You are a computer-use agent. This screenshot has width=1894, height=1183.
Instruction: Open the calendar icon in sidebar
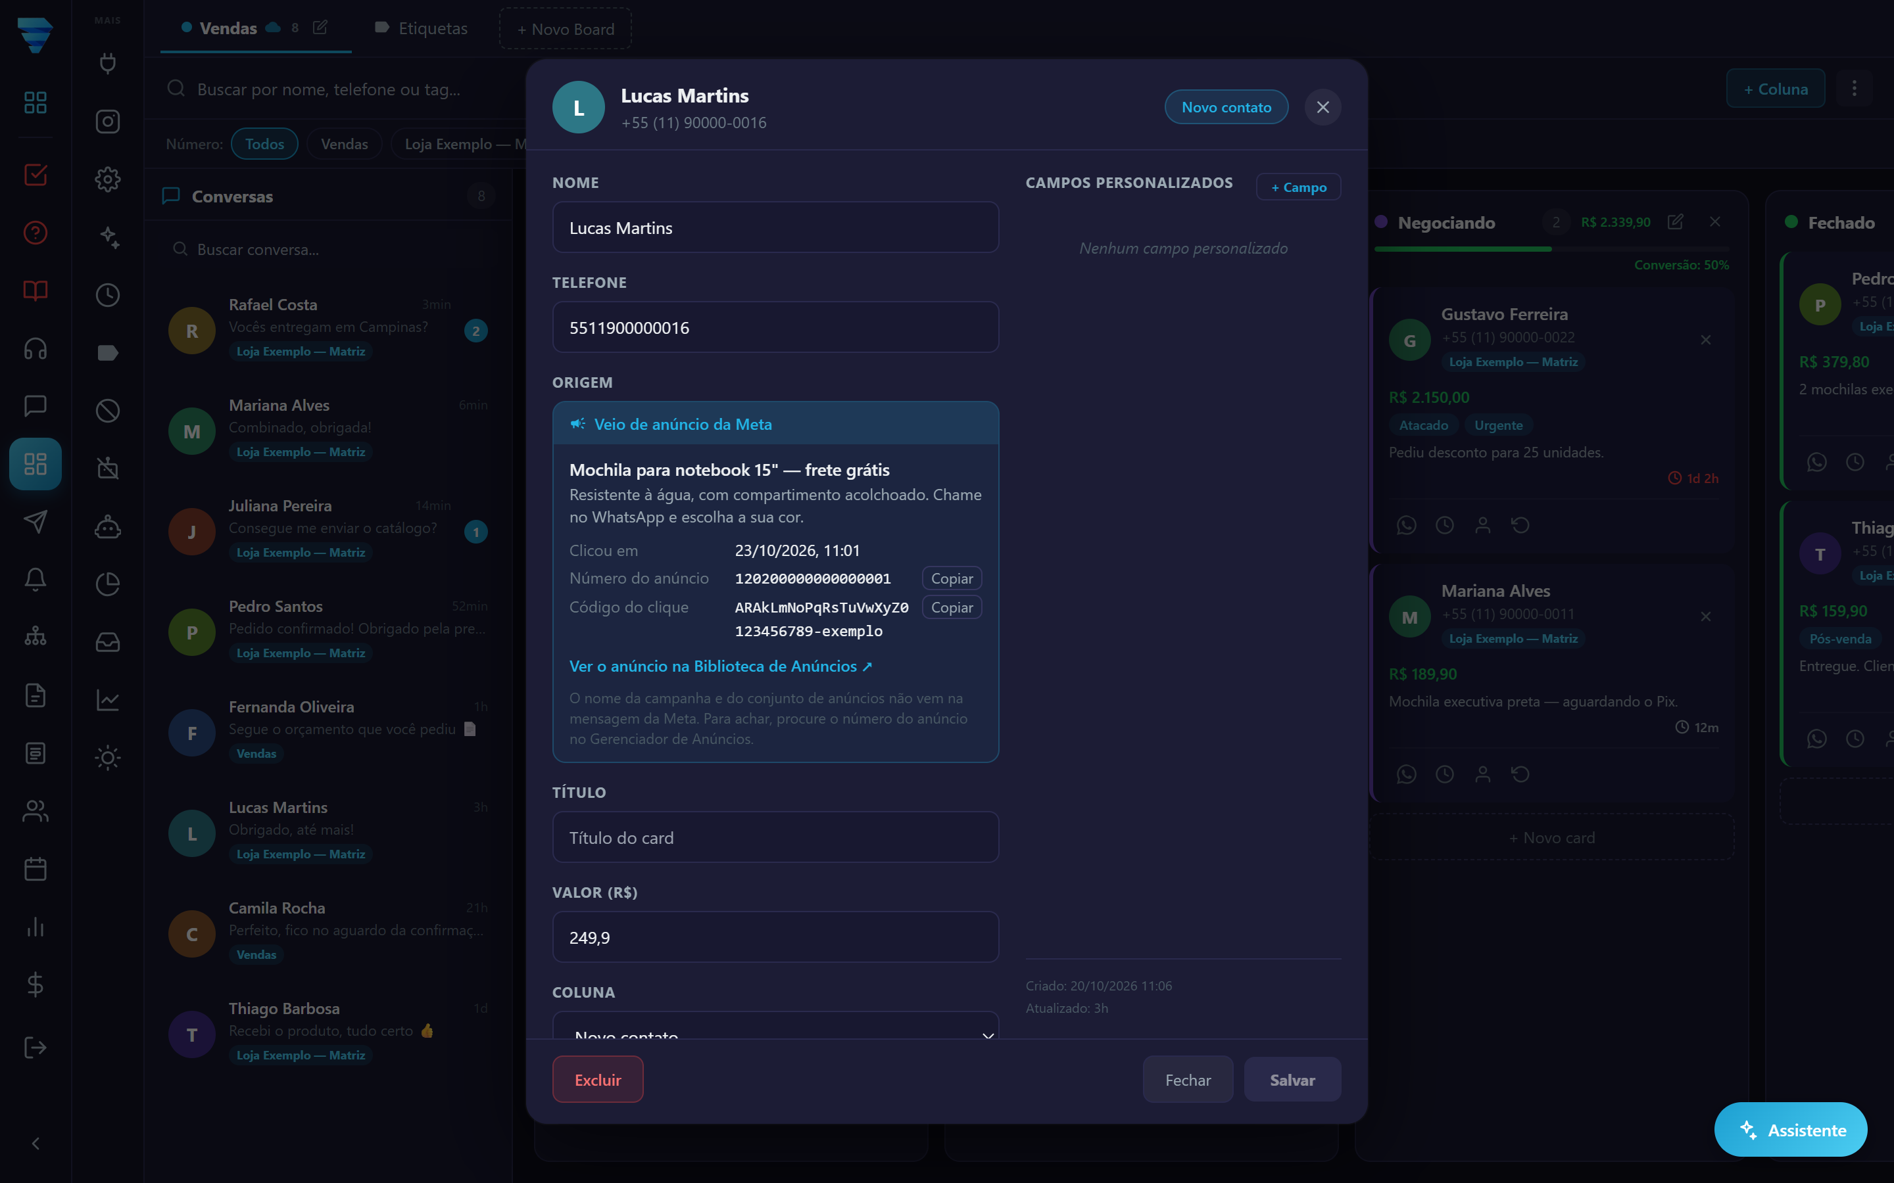coord(36,870)
